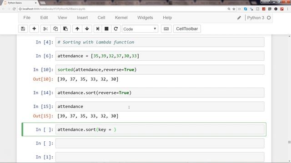
Task: Click Out[15] list output
Action: coord(88,116)
